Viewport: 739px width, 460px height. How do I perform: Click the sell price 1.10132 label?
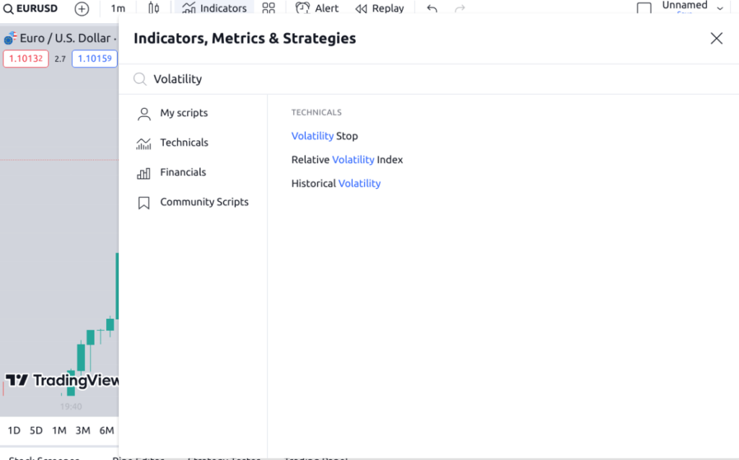click(25, 58)
